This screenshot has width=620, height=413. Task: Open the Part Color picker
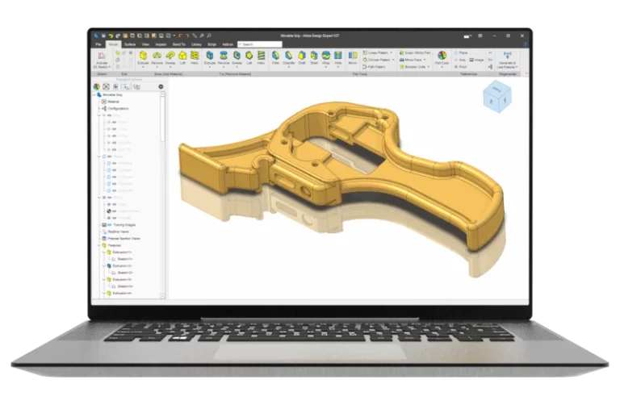tap(442, 58)
